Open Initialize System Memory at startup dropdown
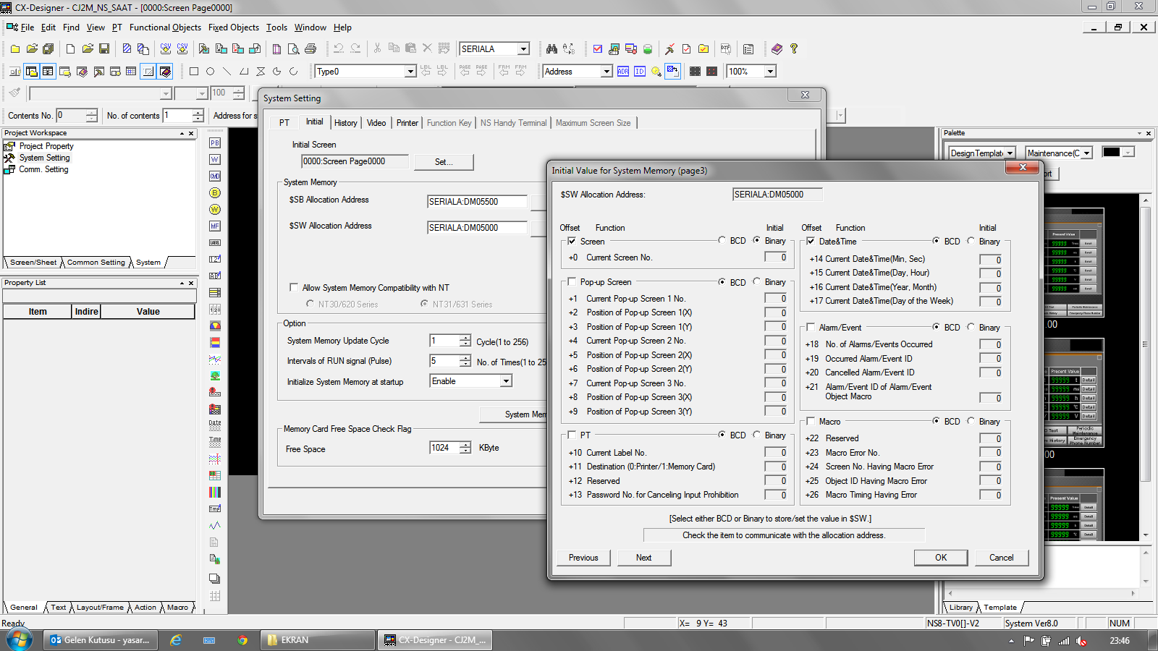1158x651 pixels. [x=506, y=381]
